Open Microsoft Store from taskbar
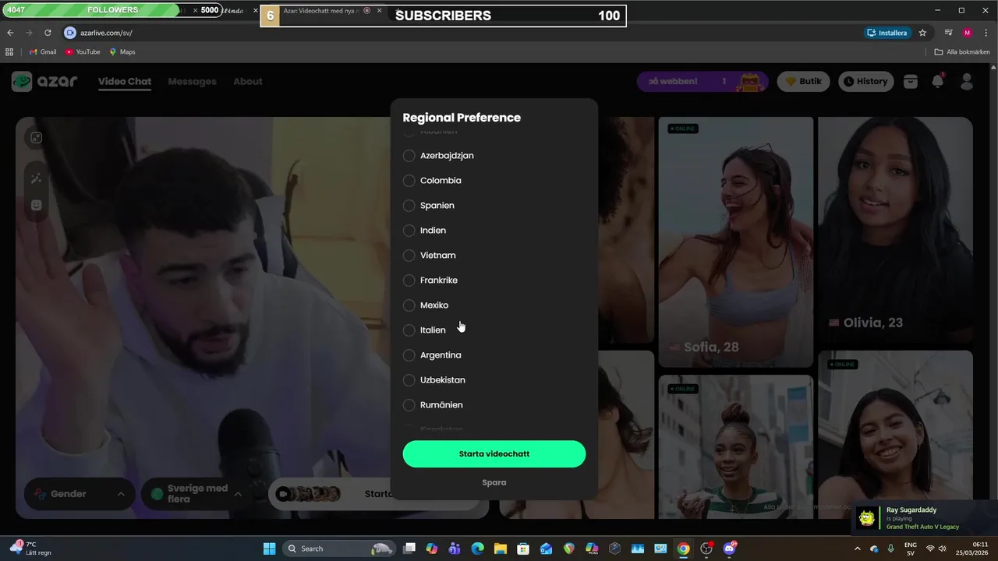 tap(523, 549)
